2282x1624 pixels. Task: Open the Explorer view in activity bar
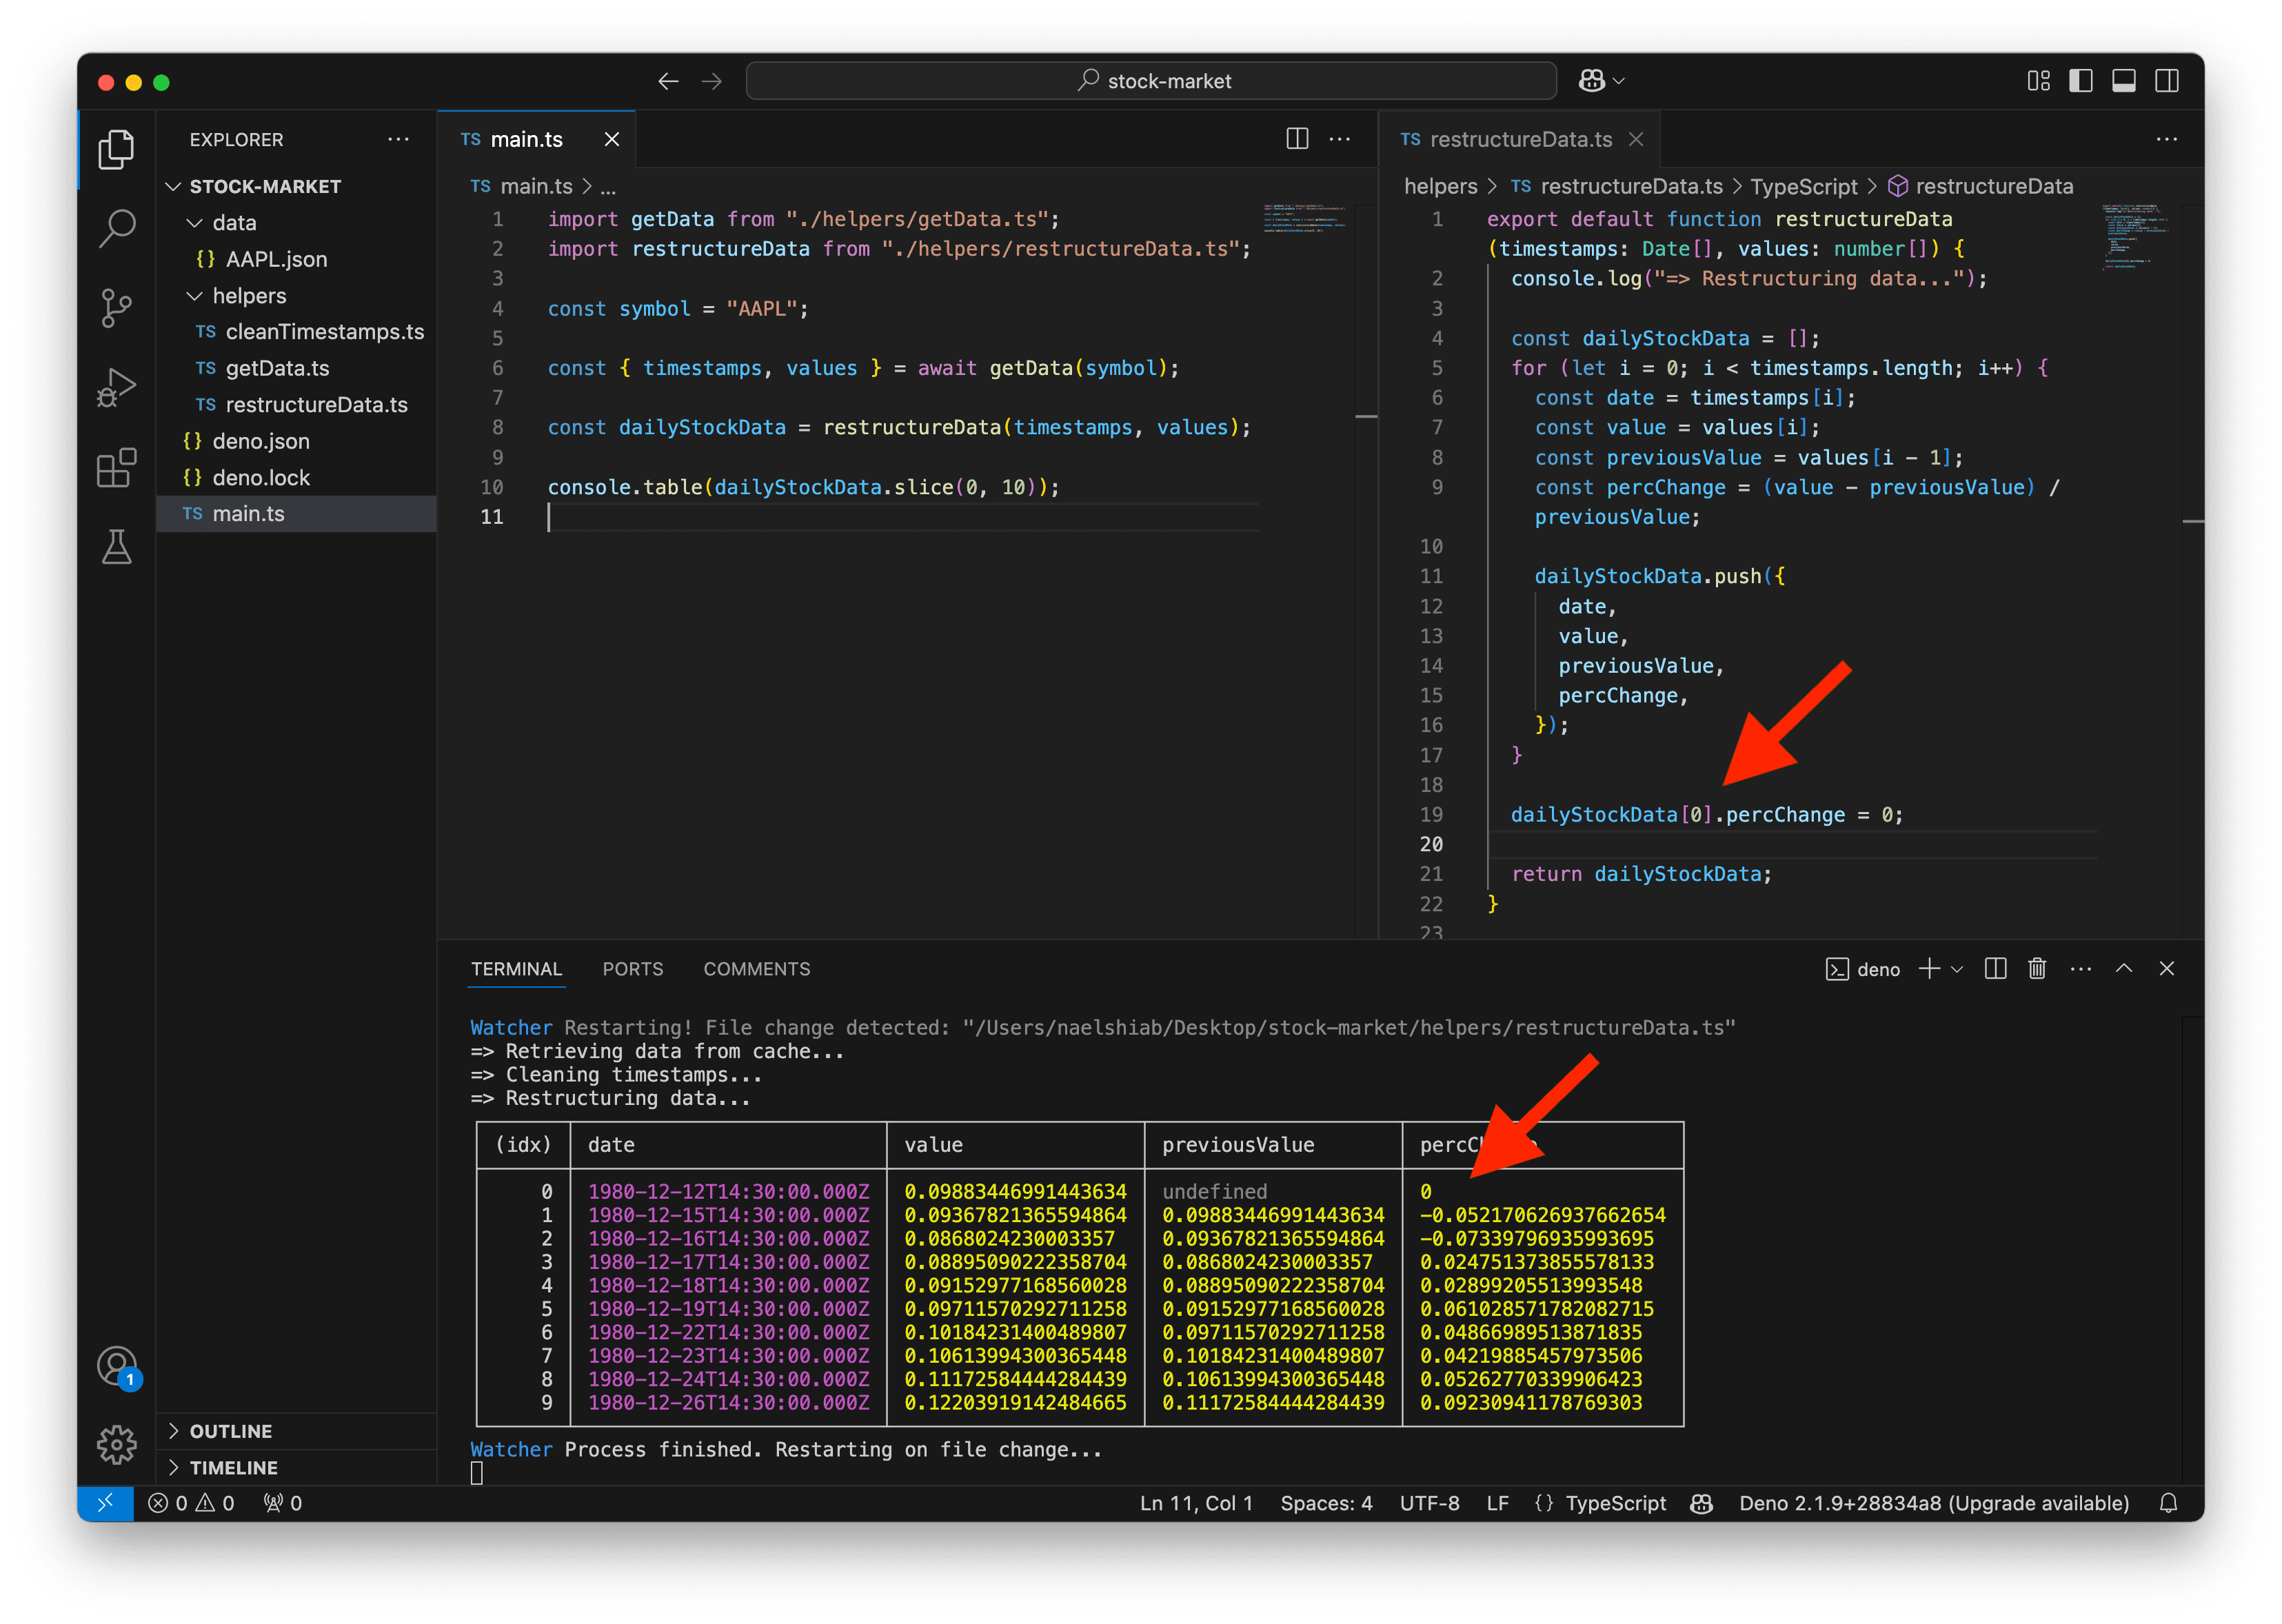coord(116,149)
